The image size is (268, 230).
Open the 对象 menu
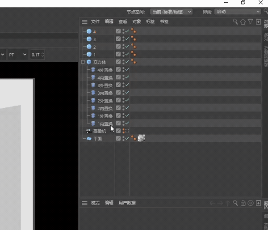coord(137,21)
